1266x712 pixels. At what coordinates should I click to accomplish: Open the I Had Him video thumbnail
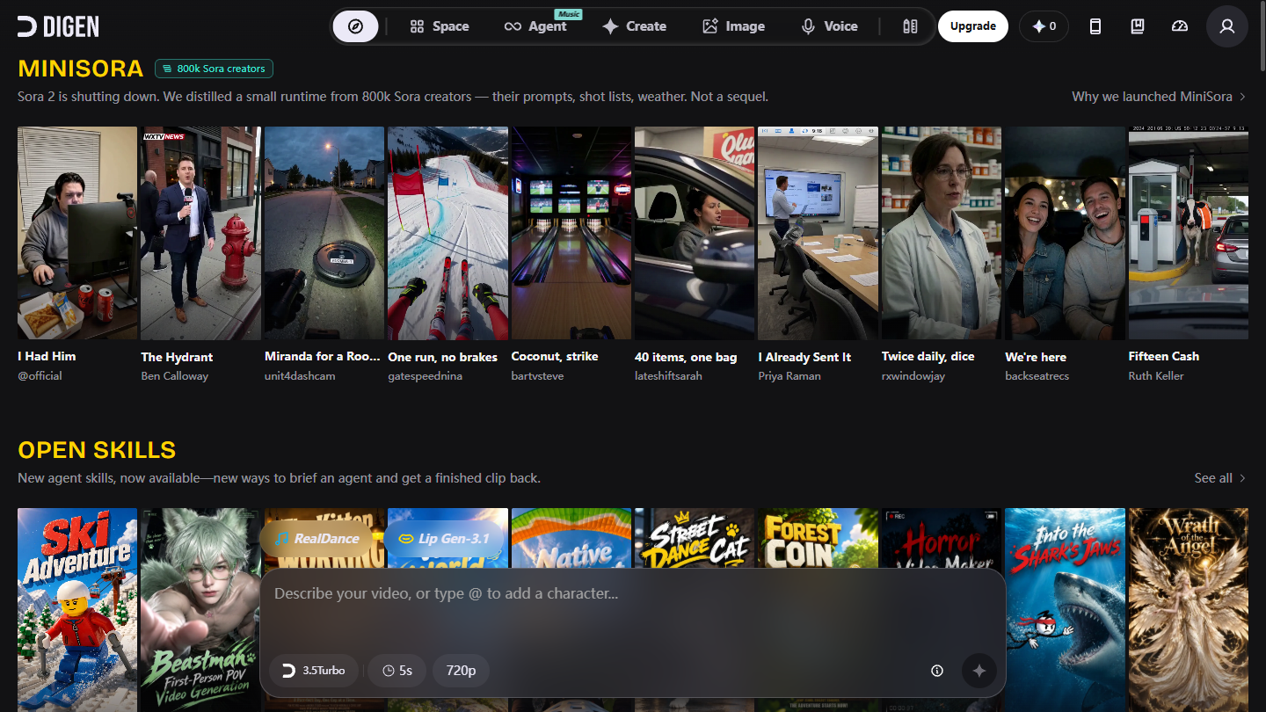click(x=77, y=233)
